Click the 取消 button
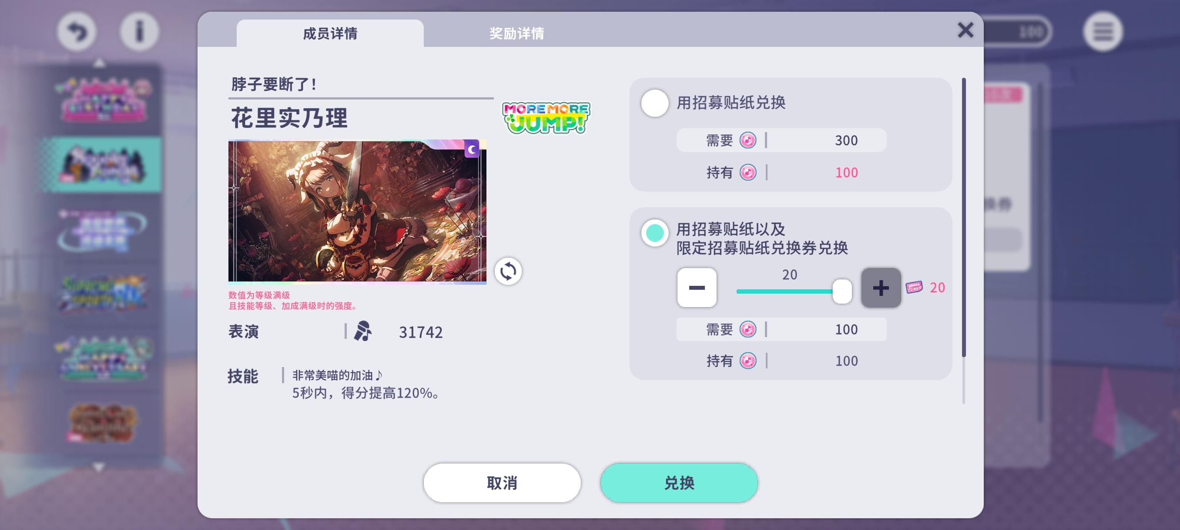The height and width of the screenshot is (530, 1180). (x=502, y=483)
